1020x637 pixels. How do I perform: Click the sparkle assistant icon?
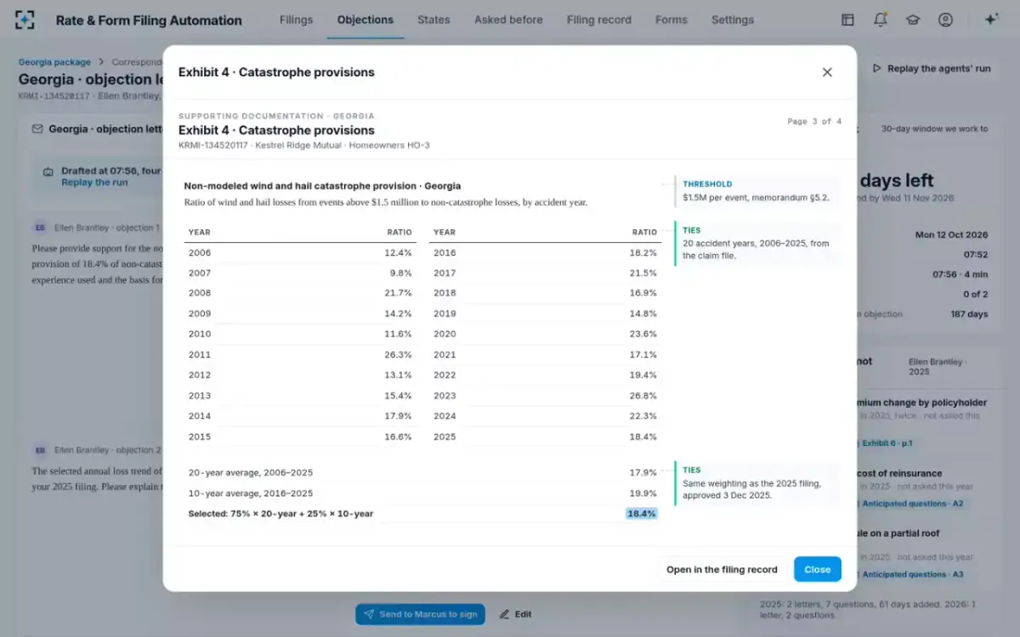[991, 20]
